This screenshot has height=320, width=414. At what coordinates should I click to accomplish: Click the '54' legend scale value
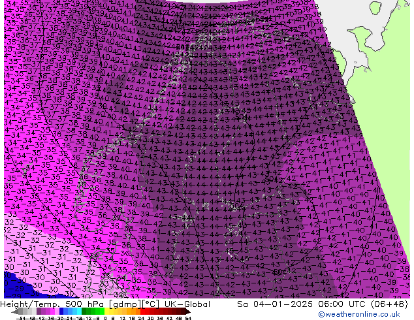click(x=187, y=318)
